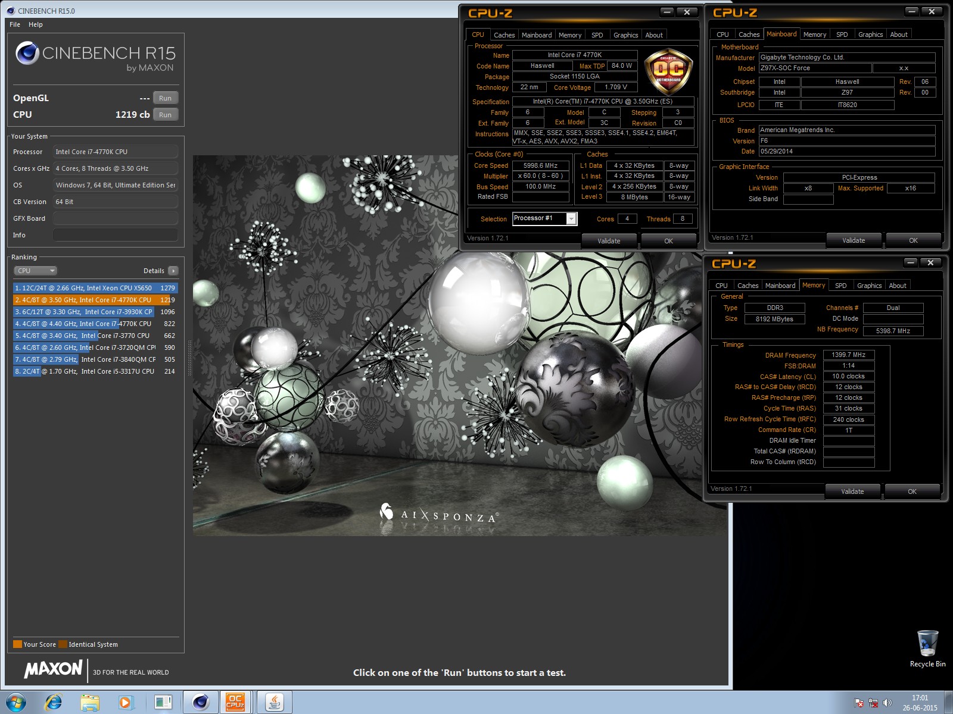Select CPU tab in Mainboard window

722,35
